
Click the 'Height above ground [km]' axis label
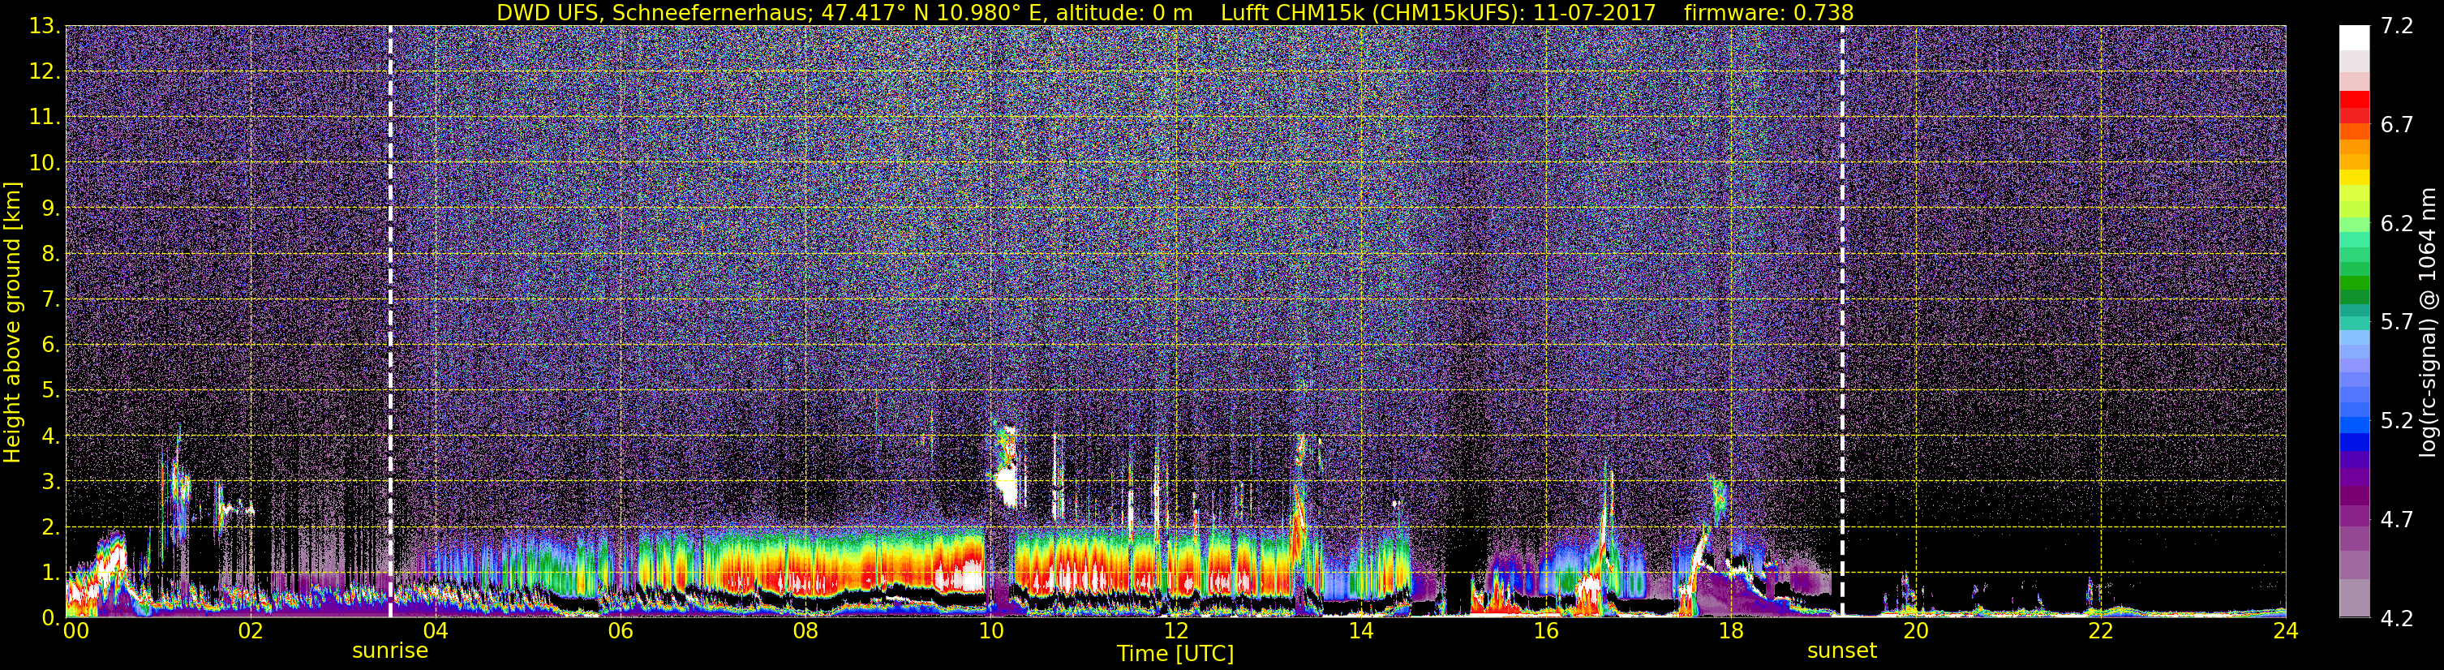(12, 323)
